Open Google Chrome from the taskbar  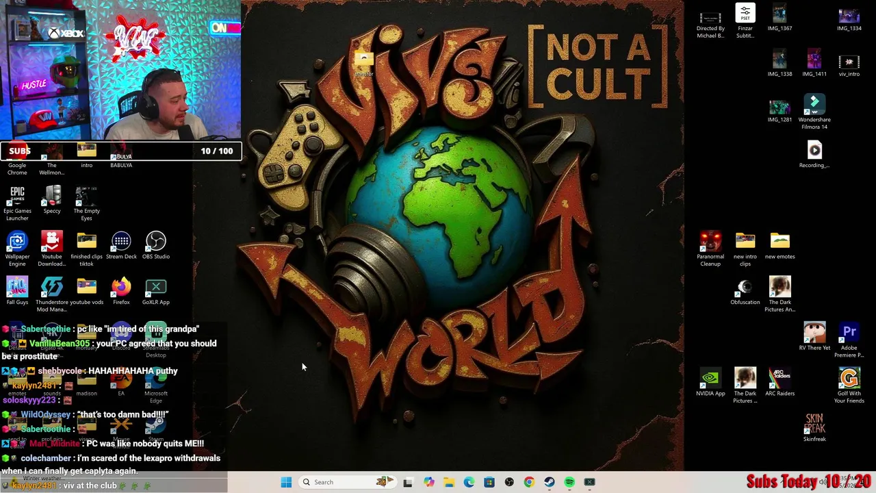tap(529, 482)
